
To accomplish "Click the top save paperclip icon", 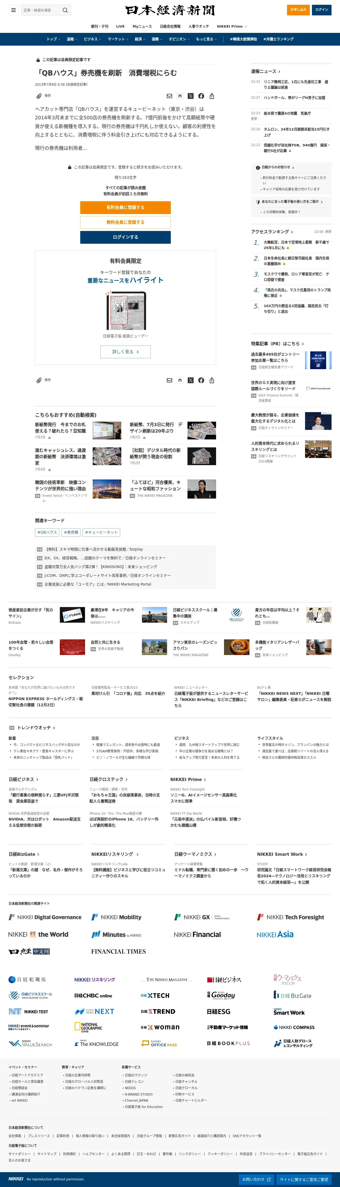I will click(39, 96).
